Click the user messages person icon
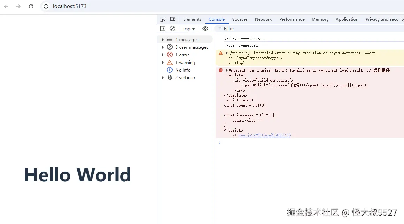 169,47
